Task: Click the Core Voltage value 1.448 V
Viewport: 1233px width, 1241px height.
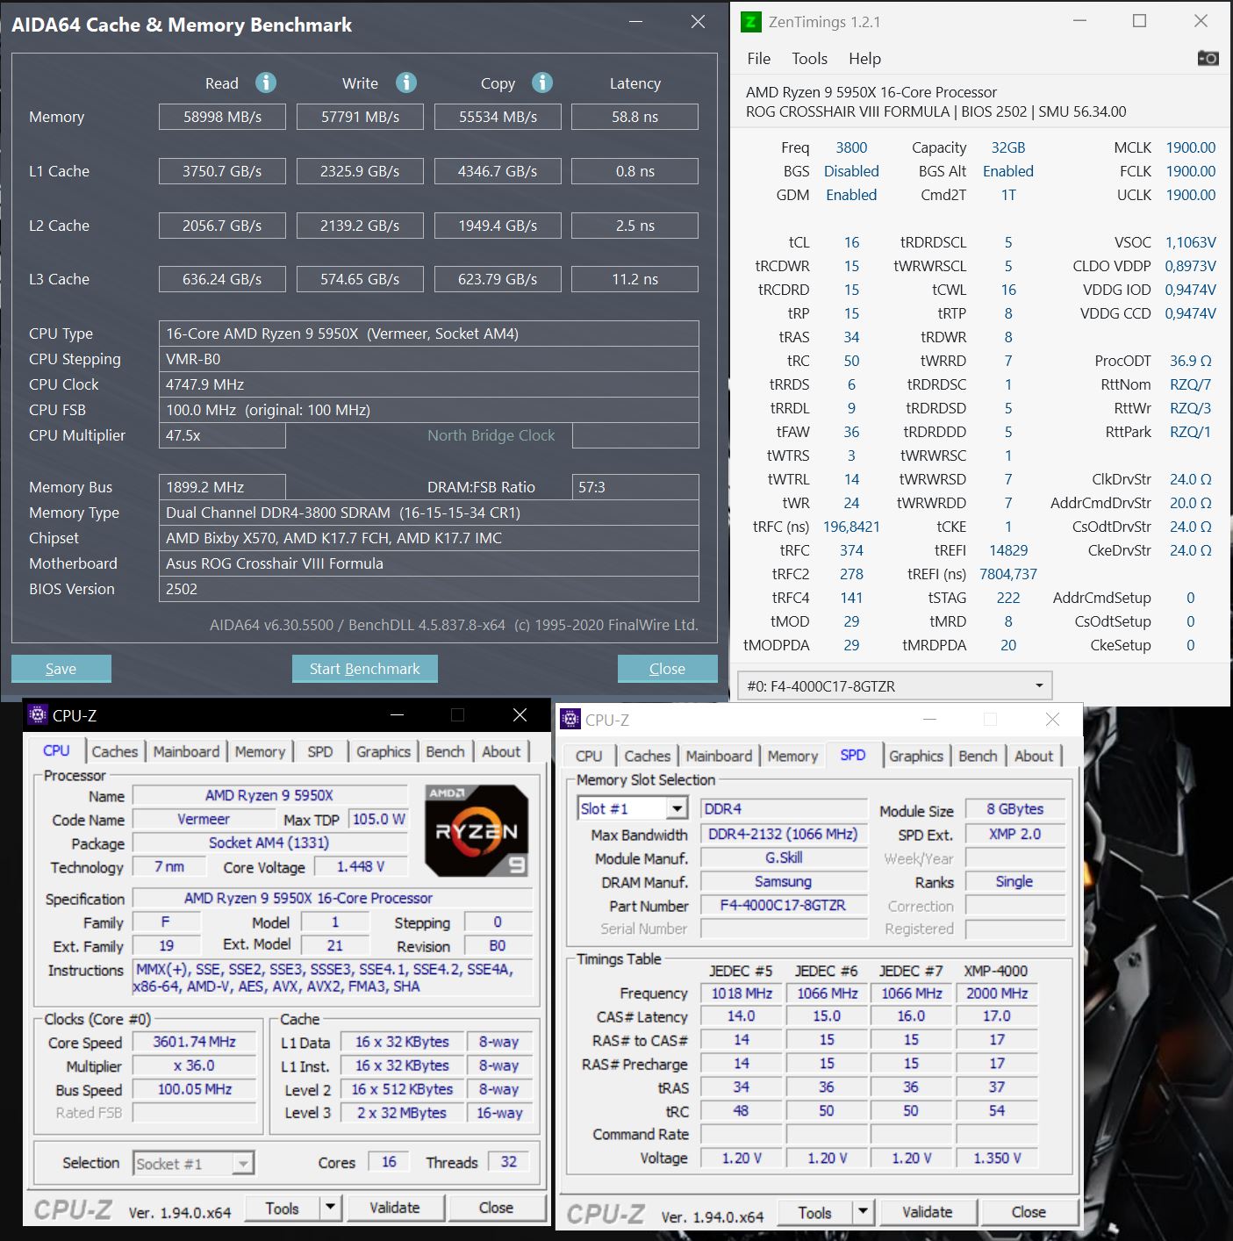Action: (x=361, y=866)
